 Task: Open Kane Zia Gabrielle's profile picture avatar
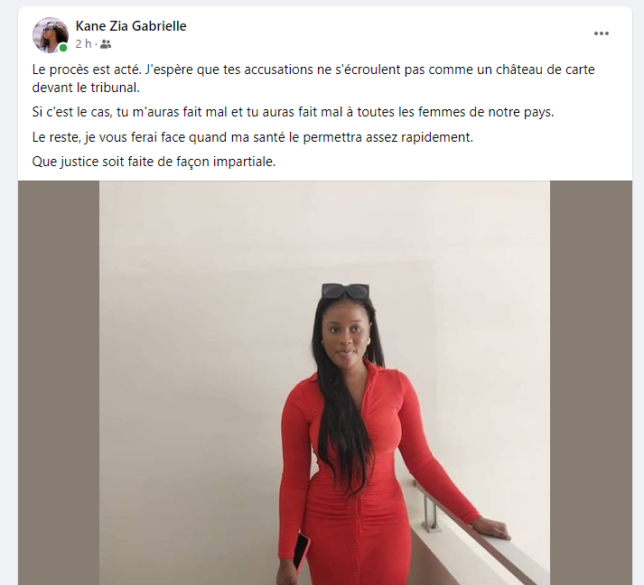(x=50, y=35)
